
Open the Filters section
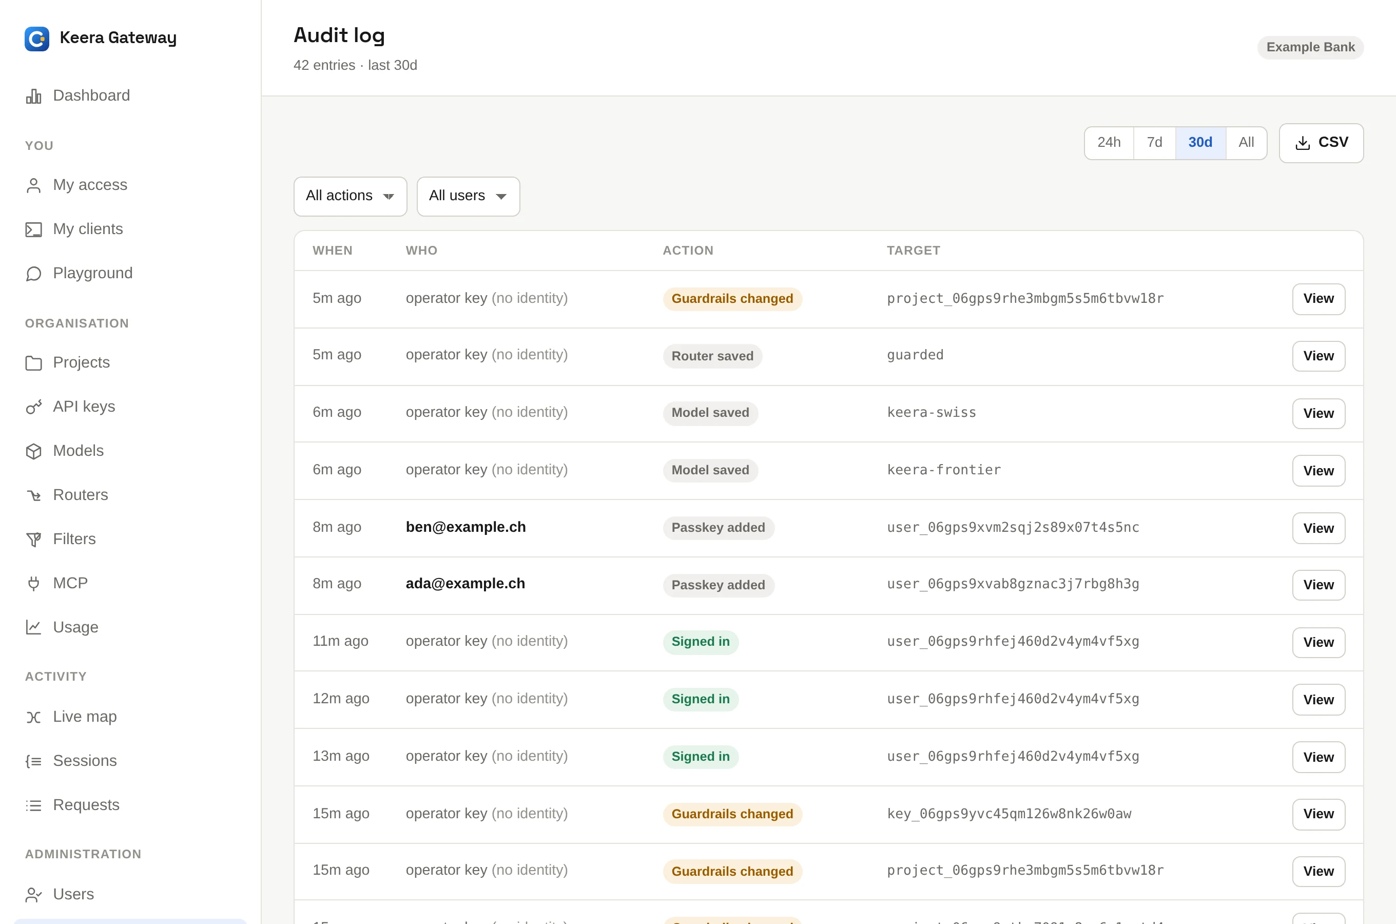[x=74, y=539]
